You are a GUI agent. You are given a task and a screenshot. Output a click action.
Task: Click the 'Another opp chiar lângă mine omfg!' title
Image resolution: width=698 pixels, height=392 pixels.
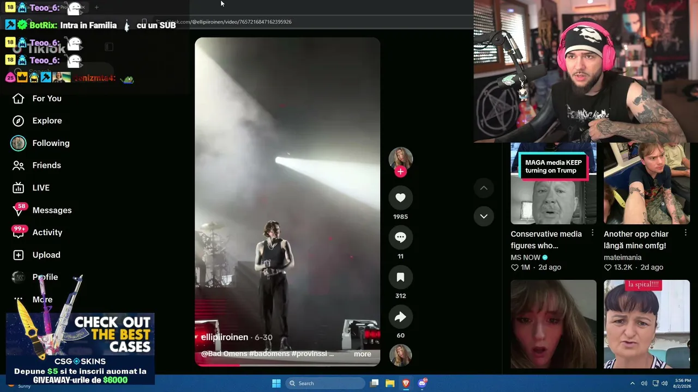[636, 240]
